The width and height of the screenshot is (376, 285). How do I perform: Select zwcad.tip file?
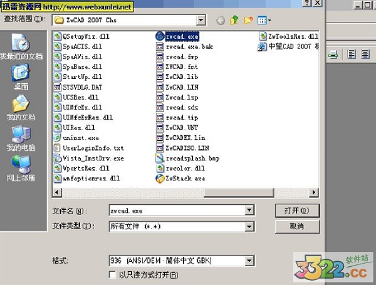[177, 118]
